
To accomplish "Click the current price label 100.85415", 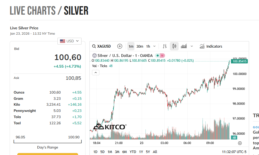I will (239, 61).
